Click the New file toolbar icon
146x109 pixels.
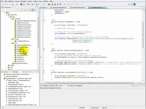click(x=3, y=4)
